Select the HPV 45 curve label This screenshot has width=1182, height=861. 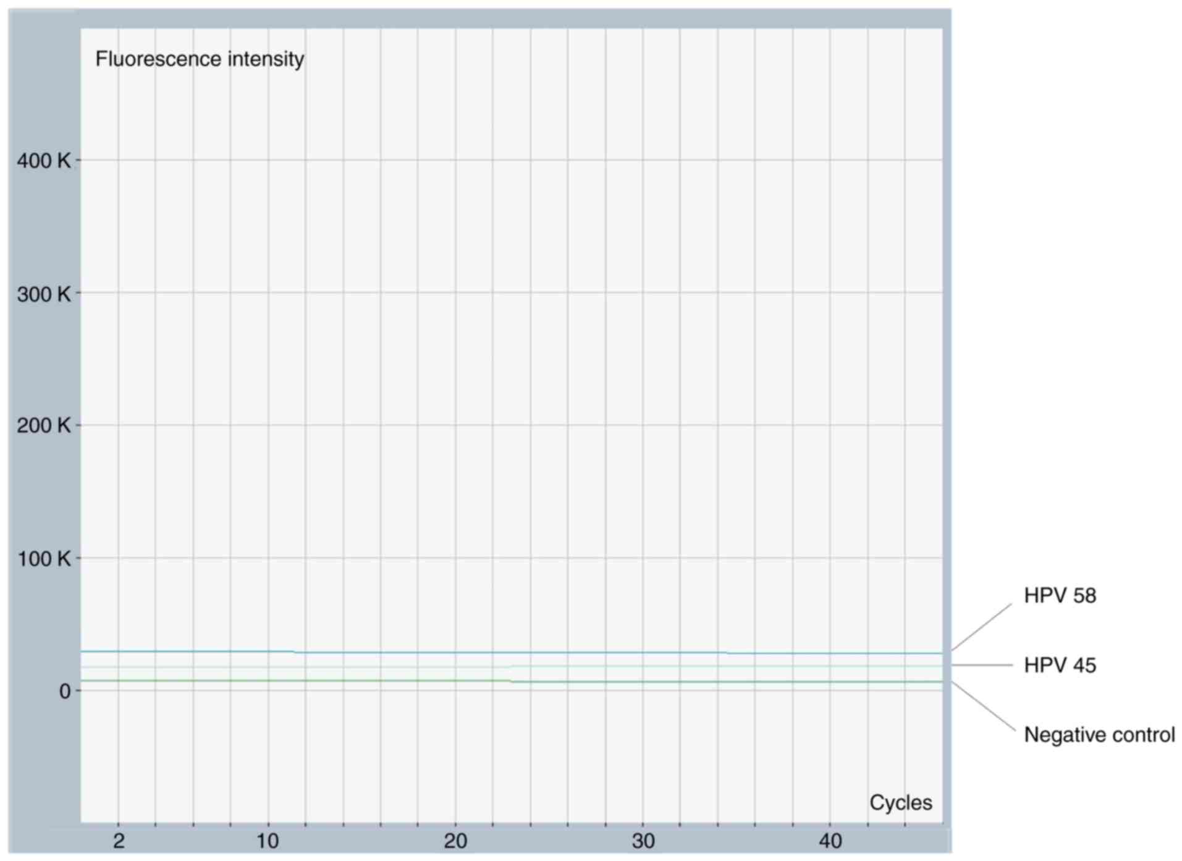(x=1060, y=666)
